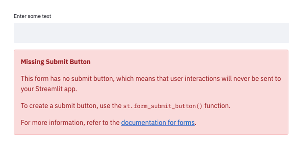Click the "Enter some text" label
The image size is (303, 150).
pyautogui.click(x=32, y=16)
